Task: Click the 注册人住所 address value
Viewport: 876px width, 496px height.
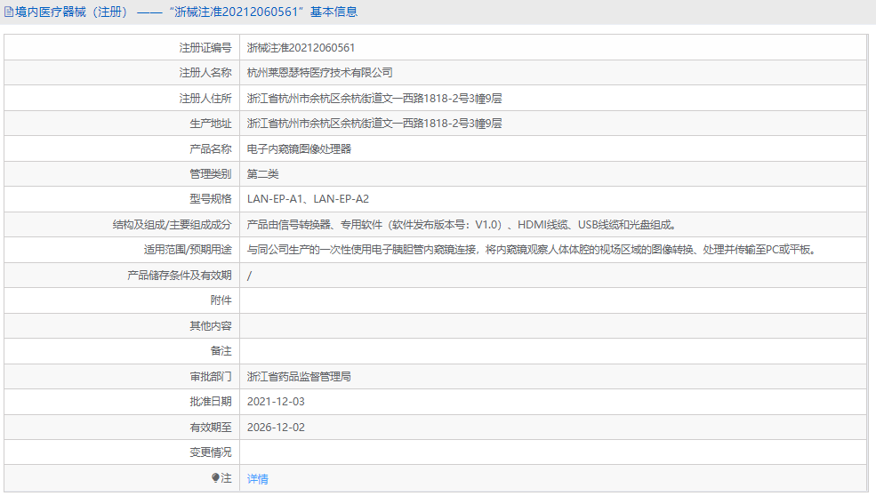Action: (x=374, y=99)
